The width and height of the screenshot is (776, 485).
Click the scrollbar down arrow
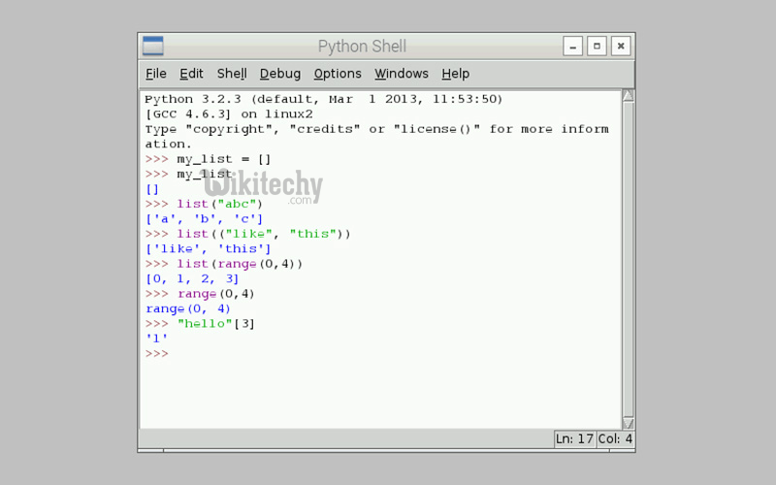pos(628,423)
